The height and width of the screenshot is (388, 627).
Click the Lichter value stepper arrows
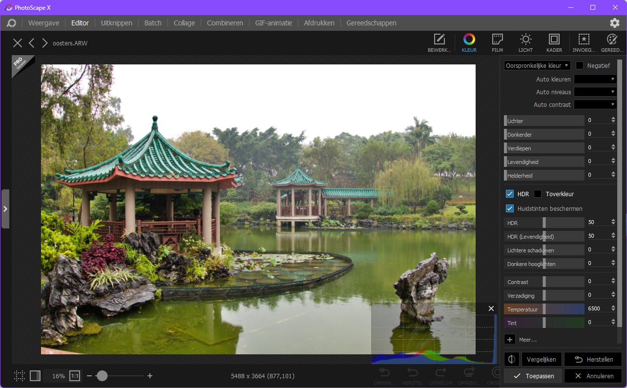(613, 120)
